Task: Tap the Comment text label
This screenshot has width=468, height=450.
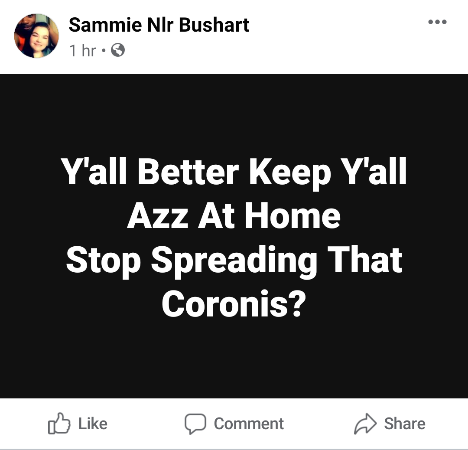Action: tap(249, 424)
